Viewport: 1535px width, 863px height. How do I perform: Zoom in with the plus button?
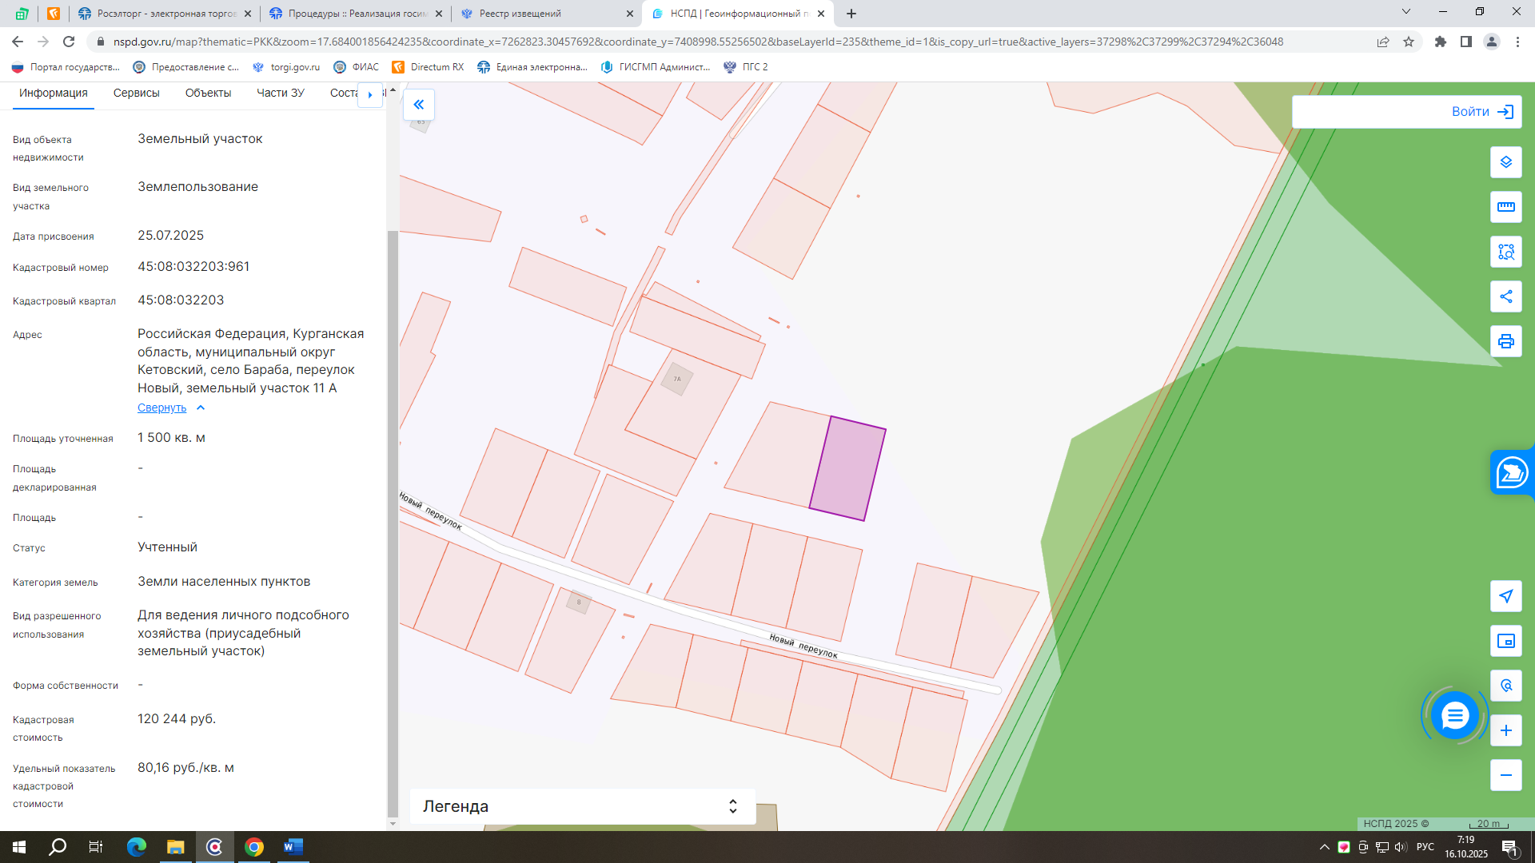point(1505,730)
